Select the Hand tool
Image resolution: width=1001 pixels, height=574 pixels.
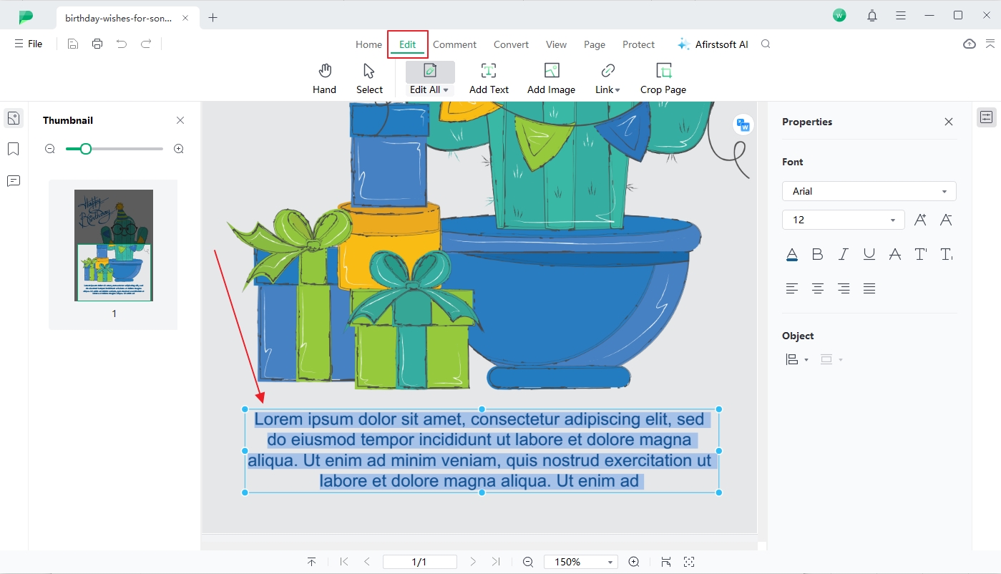click(324, 79)
